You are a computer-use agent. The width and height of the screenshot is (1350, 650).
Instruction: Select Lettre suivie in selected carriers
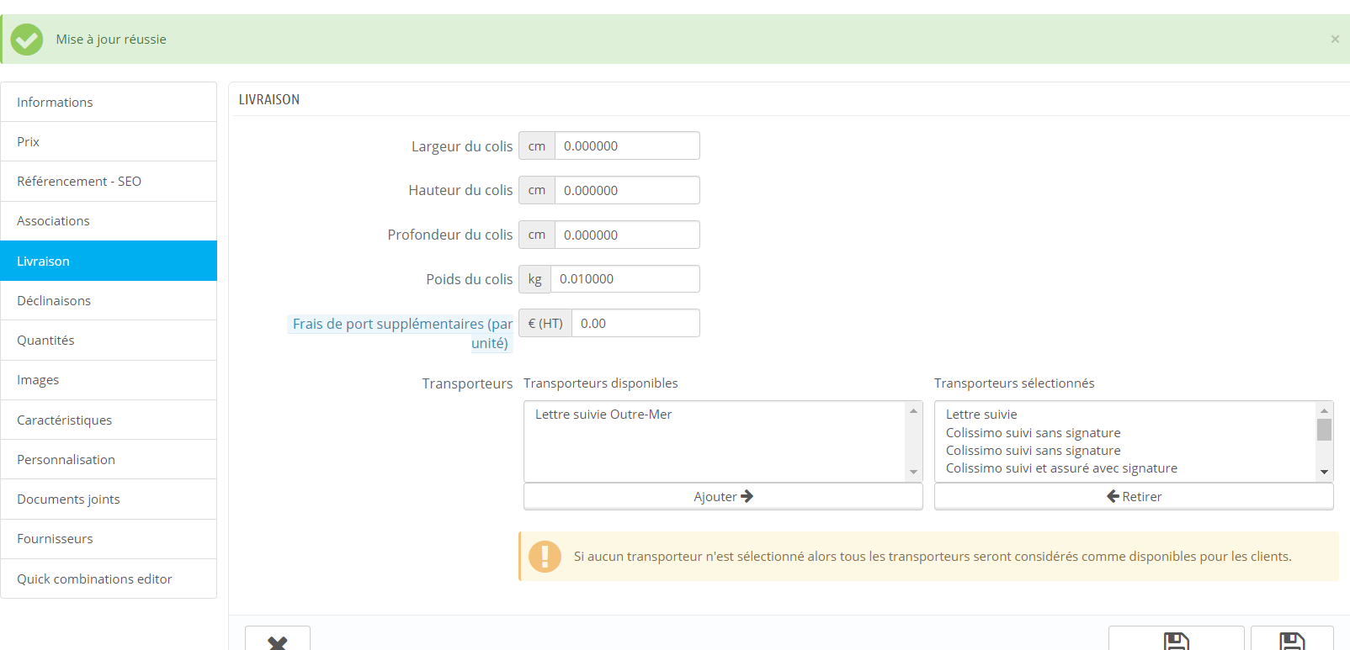pyautogui.click(x=981, y=414)
